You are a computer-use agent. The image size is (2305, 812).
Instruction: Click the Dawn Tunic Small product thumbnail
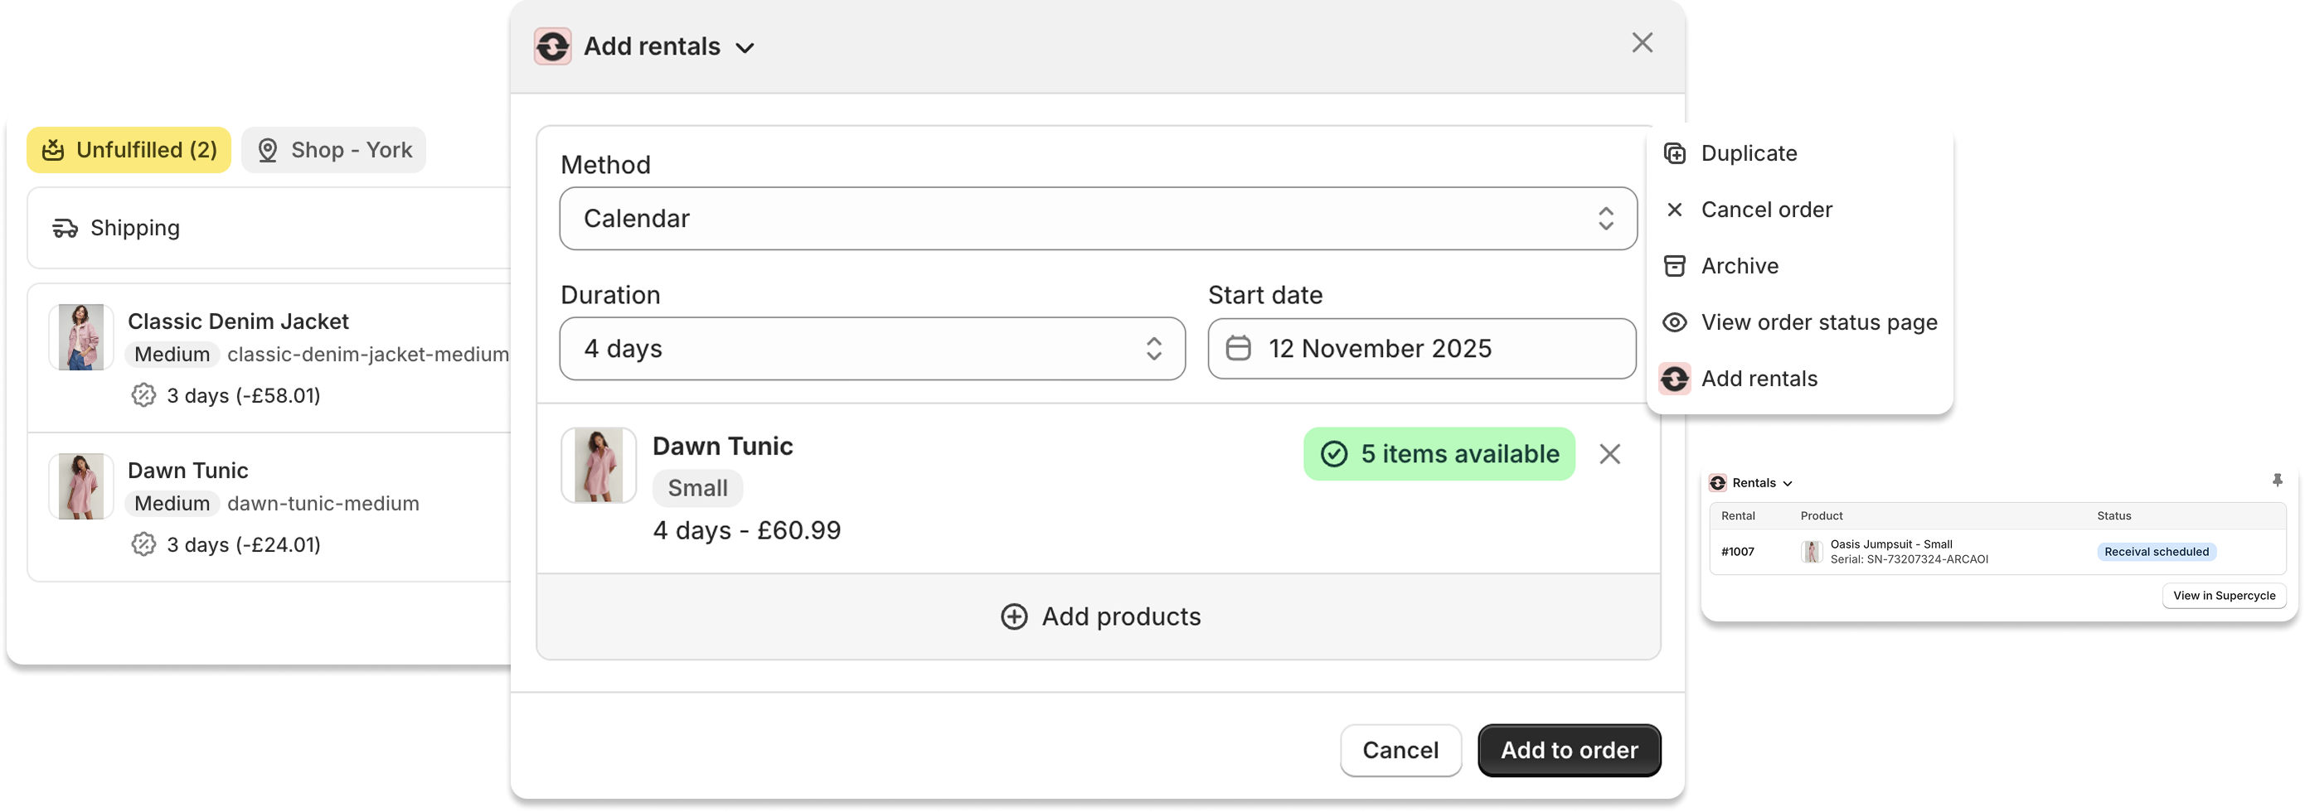point(599,465)
